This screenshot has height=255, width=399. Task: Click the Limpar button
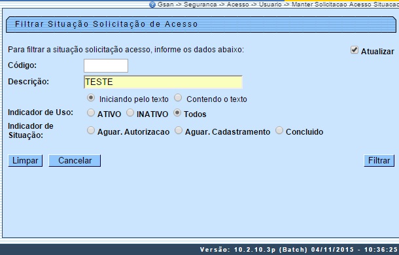26,161
